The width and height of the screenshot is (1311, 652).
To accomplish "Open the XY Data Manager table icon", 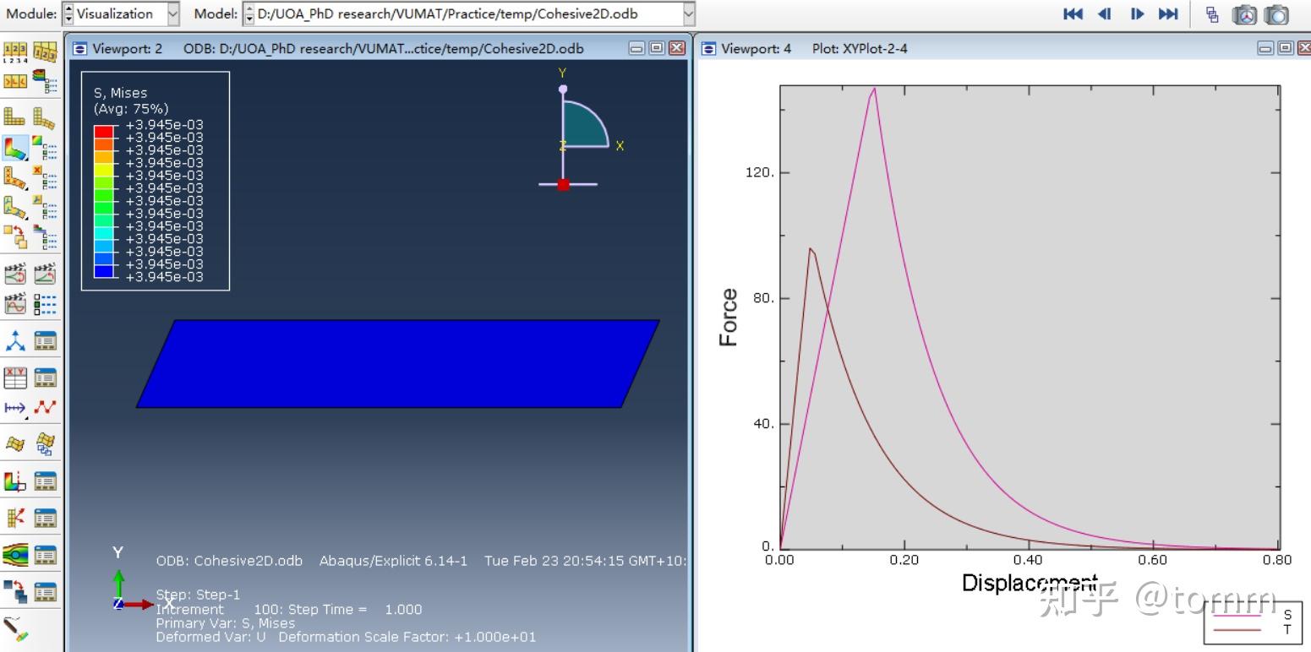I will pyautogui.click(x=44, y=376).
